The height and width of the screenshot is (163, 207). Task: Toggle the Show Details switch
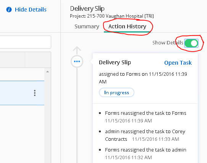tap(191, 43)
